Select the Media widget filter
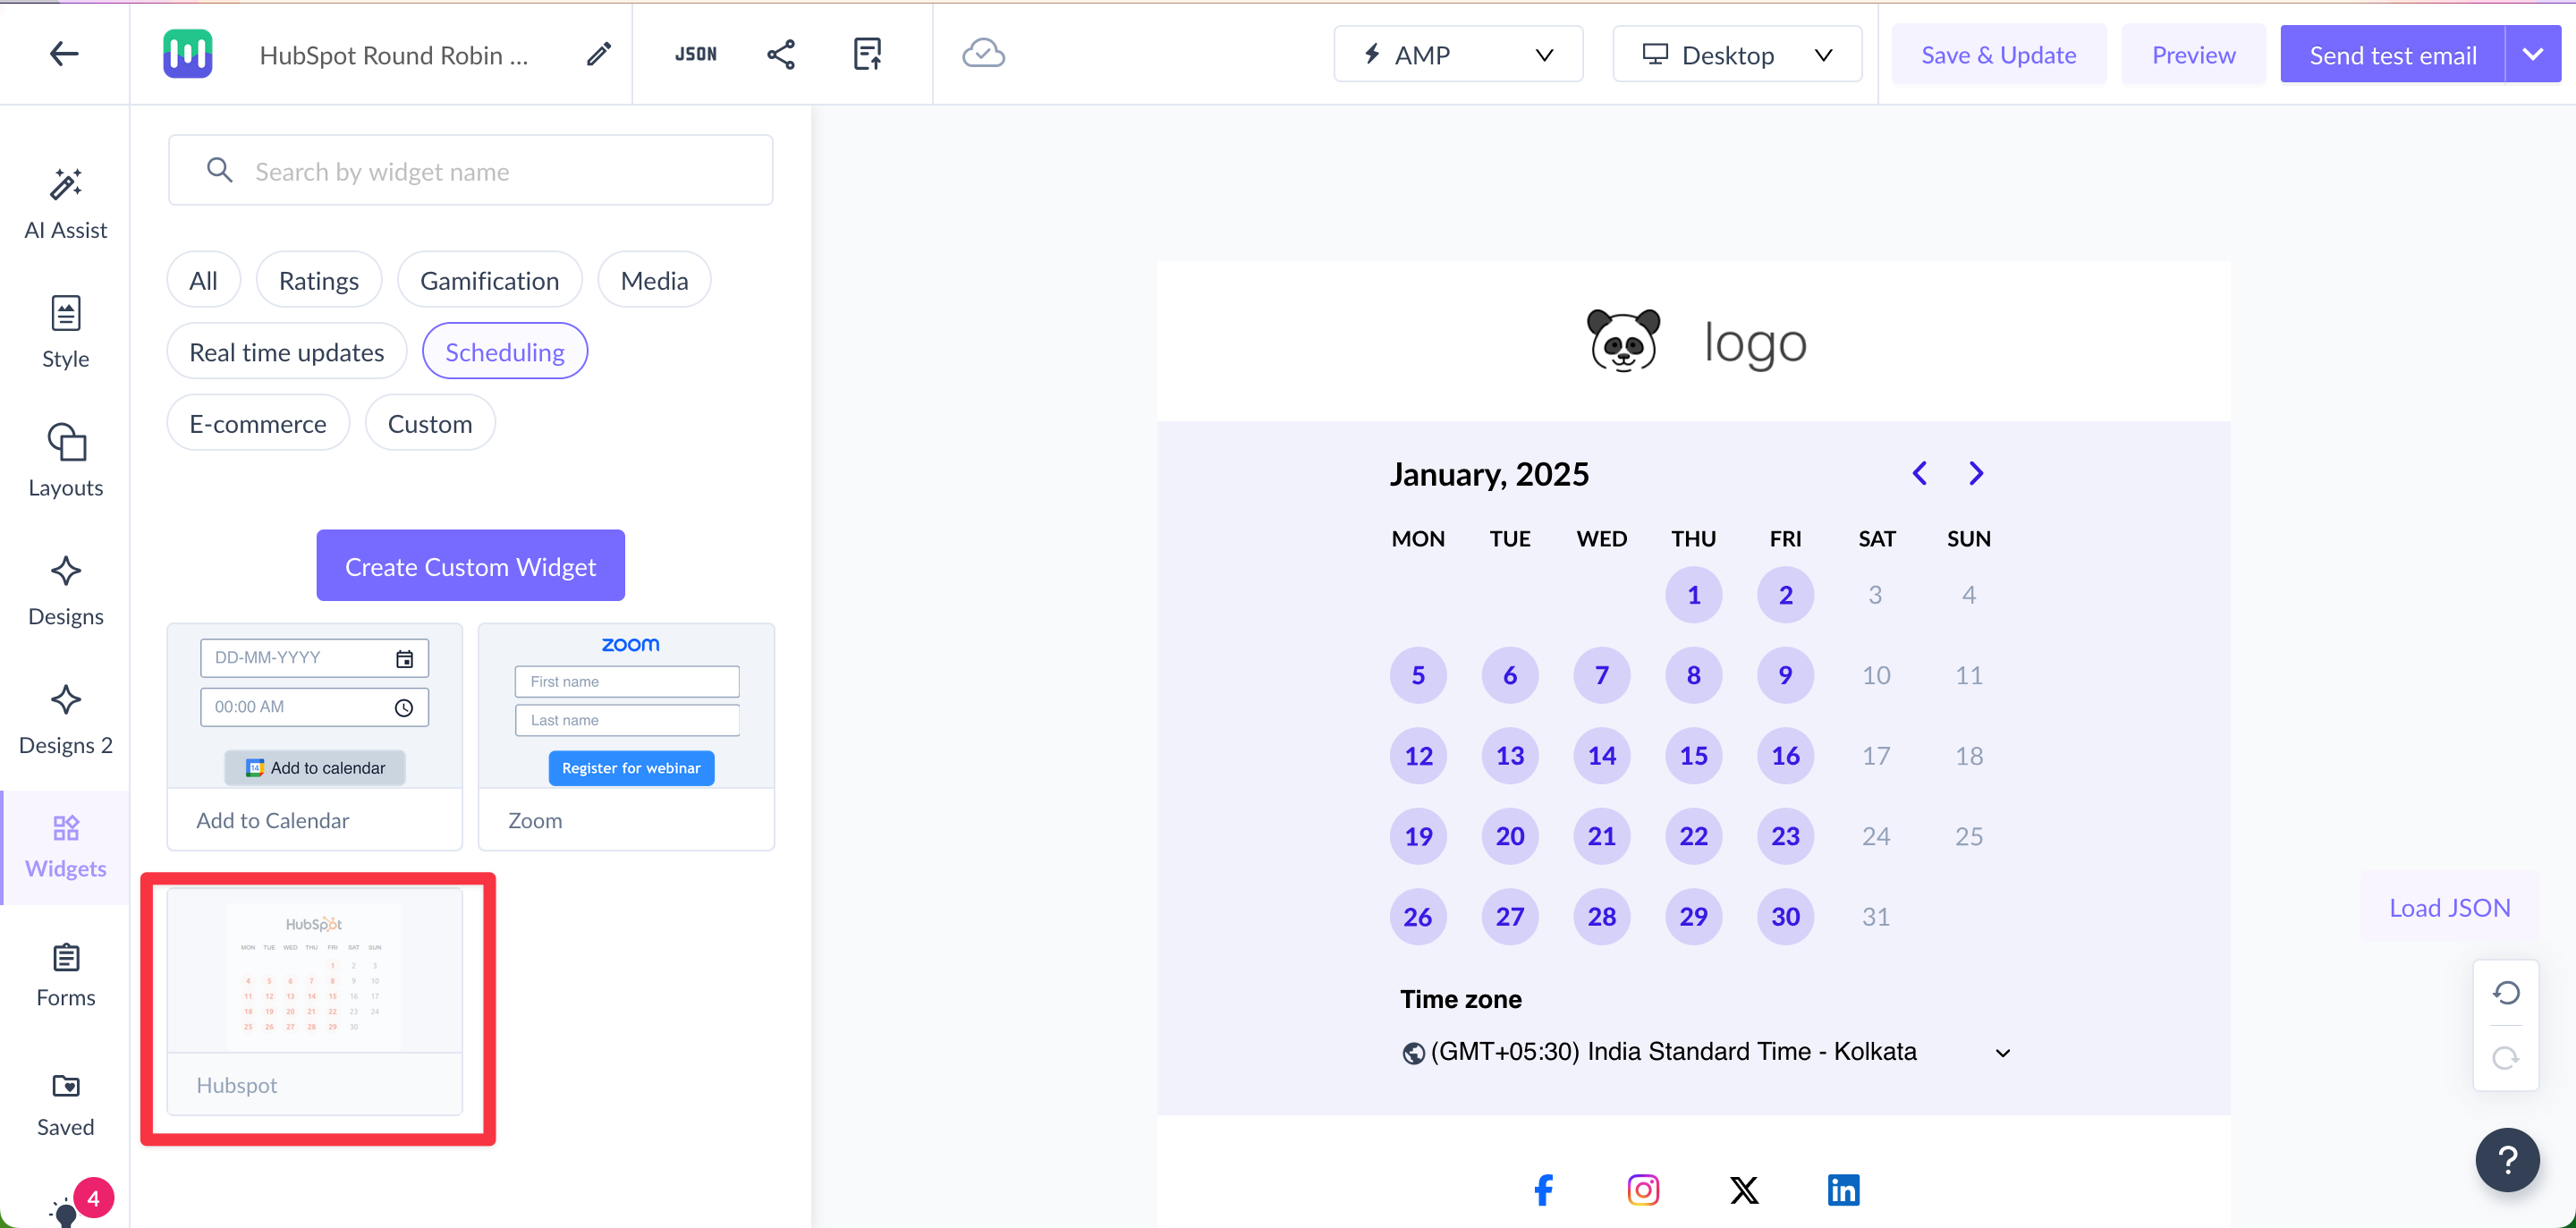Screen dimensions: 2576x1228 click(654, 280)
